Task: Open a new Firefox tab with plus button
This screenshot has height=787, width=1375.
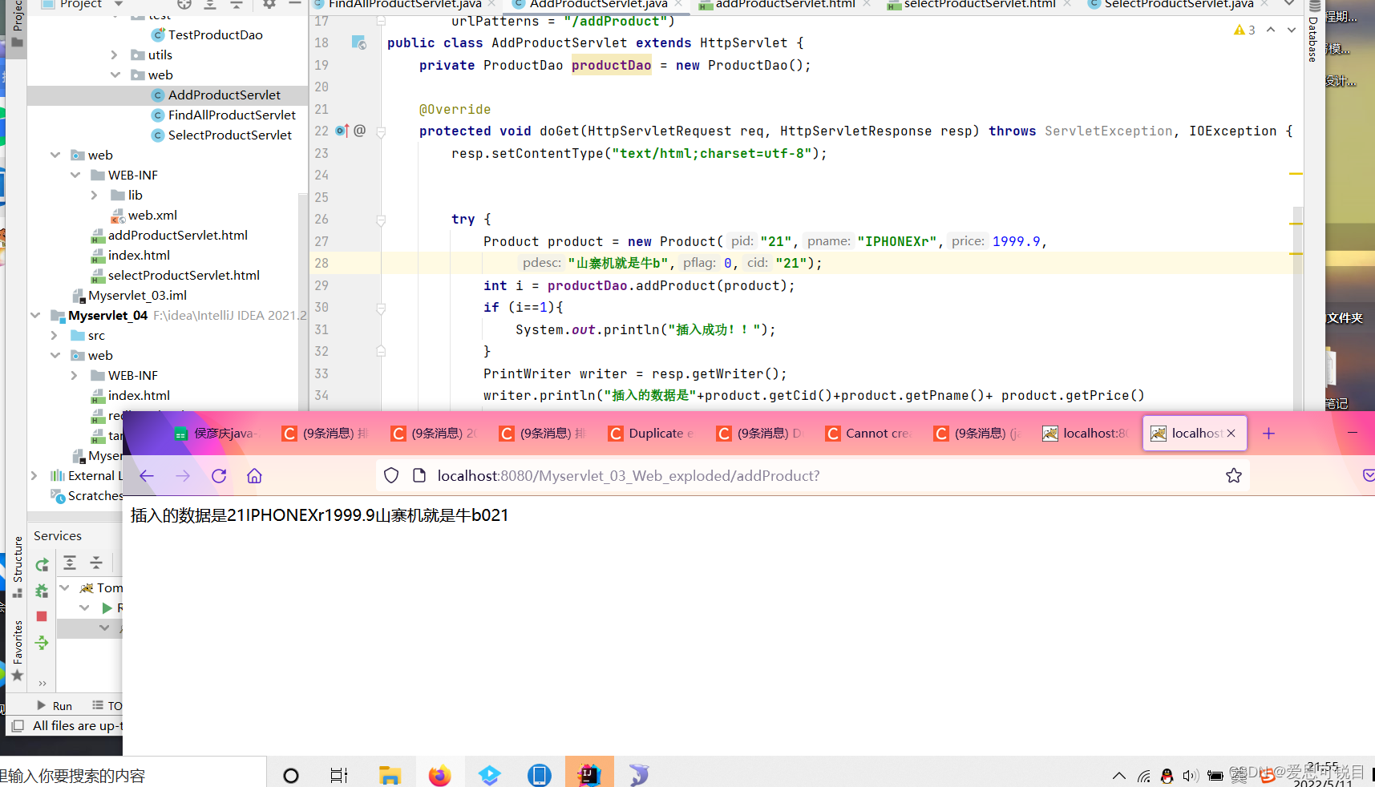Action: tap(1268, 433)
